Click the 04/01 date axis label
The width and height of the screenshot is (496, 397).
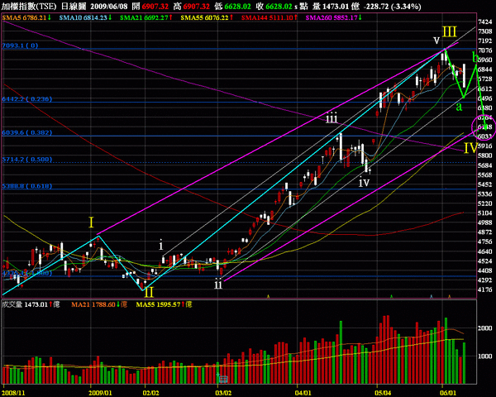point(303,393)
